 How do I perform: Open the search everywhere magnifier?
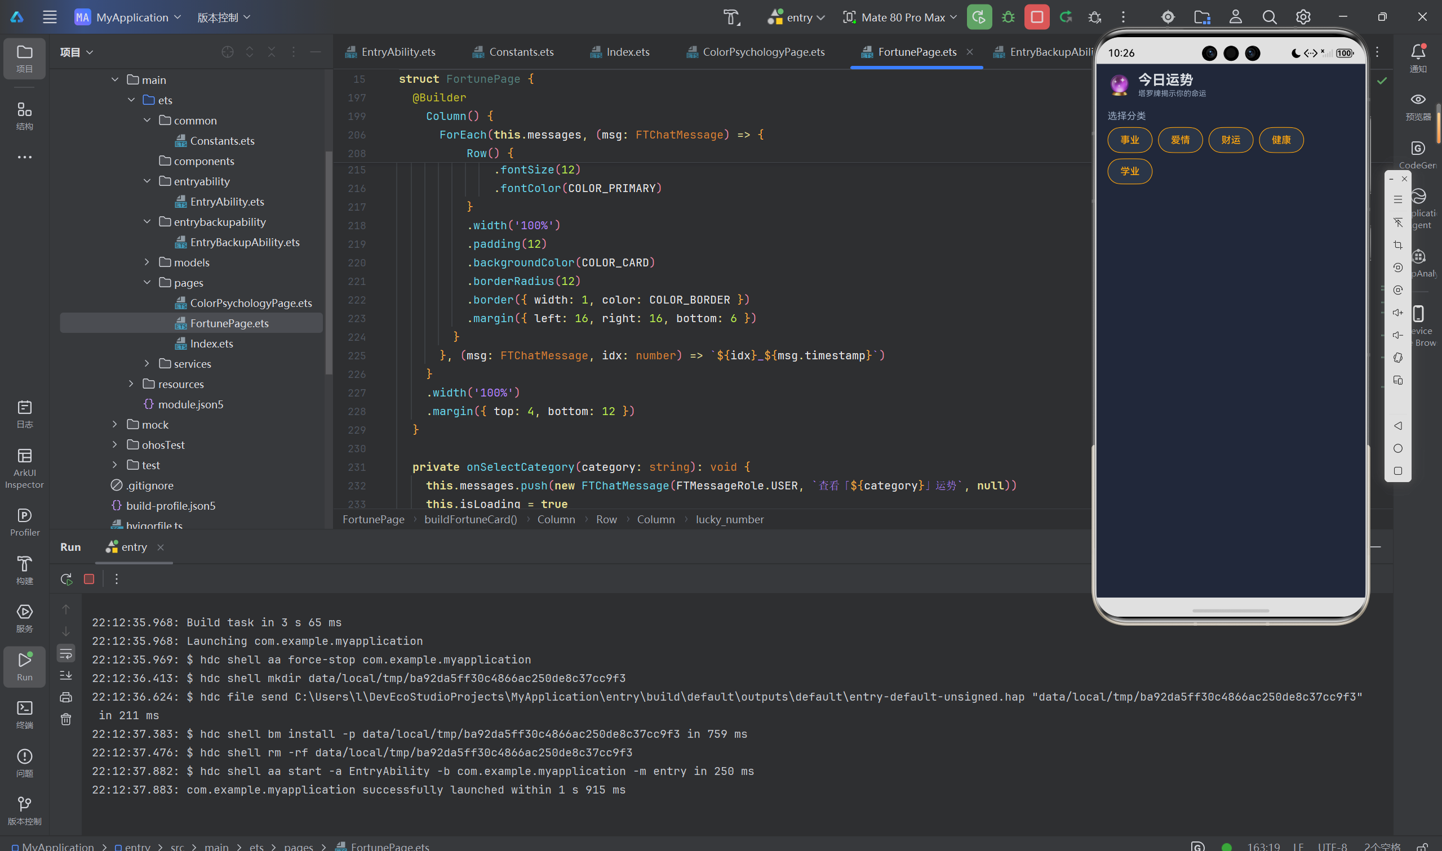tap(1270, 17)
